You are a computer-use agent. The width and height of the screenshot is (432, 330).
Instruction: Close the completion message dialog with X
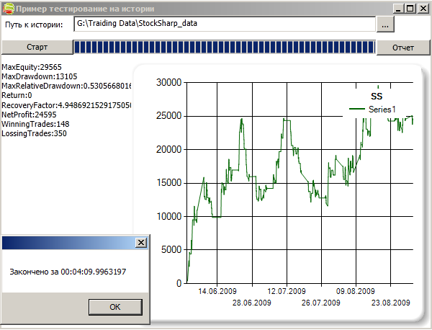[140, 243]
